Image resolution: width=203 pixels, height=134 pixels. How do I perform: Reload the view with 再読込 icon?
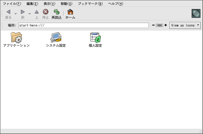[56, 12]
